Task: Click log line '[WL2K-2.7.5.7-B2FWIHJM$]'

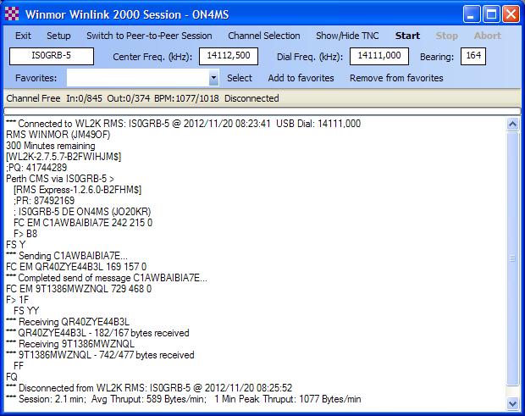Action: click(x=64, y=157)
